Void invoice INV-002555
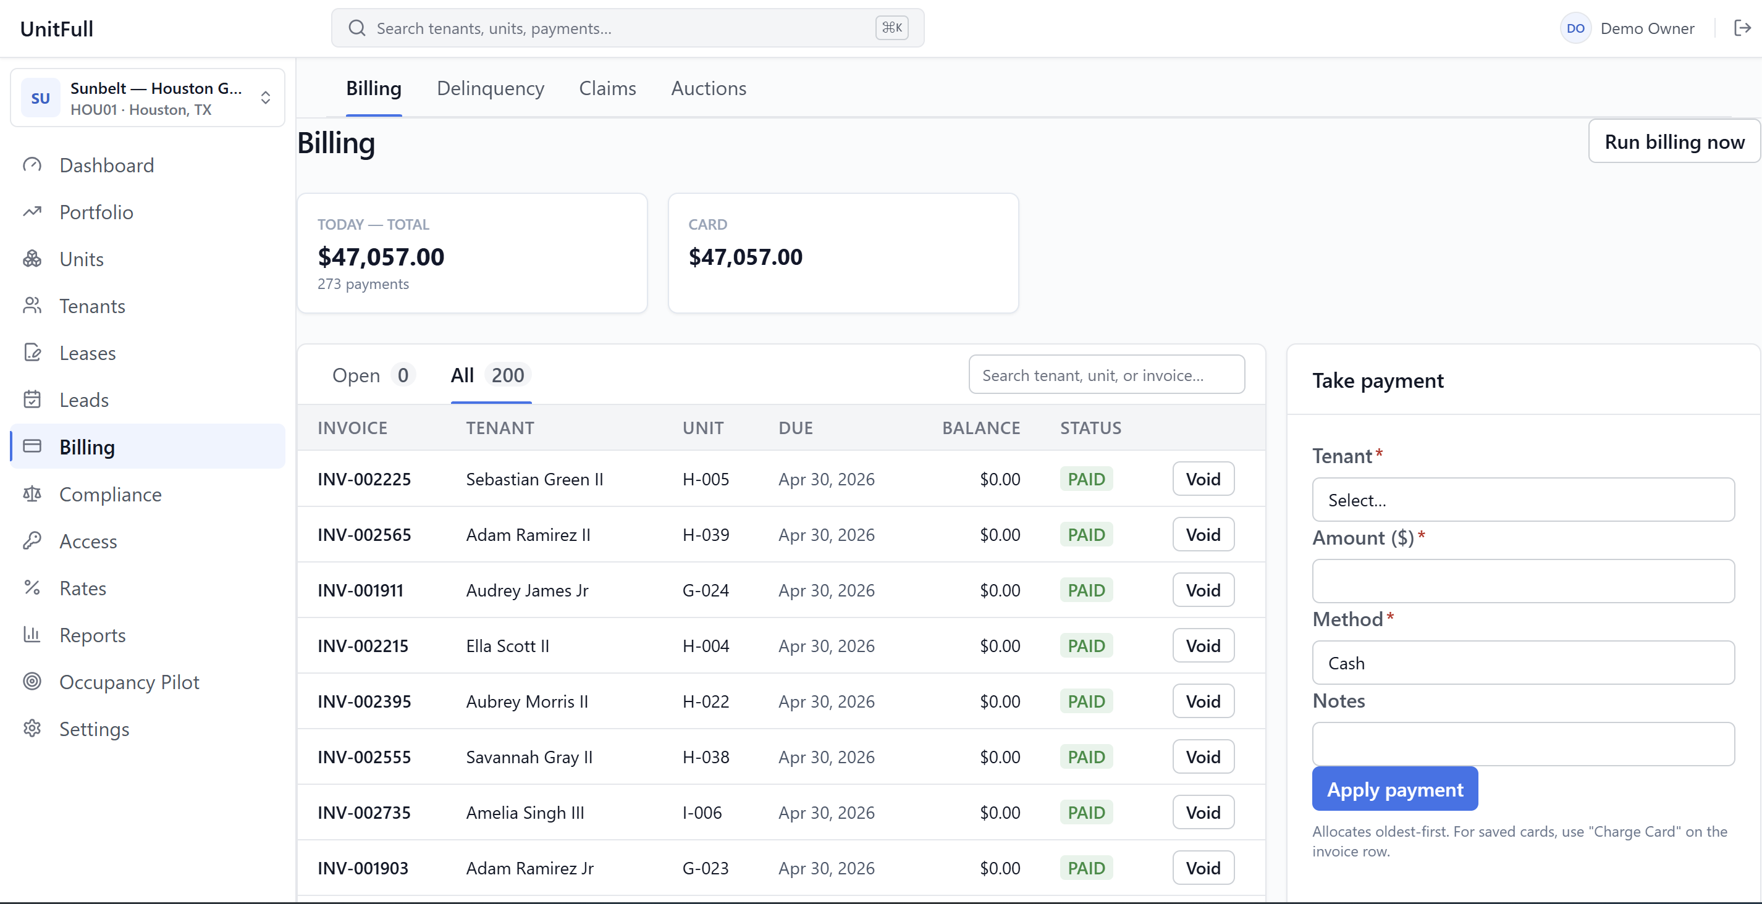 pos(1203,757)
